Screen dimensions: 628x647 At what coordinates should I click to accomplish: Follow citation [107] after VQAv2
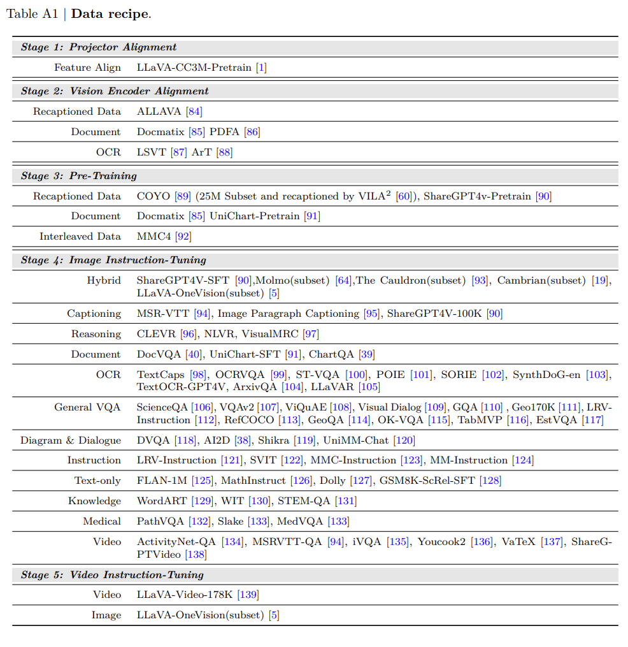click(x=268, y=408)
